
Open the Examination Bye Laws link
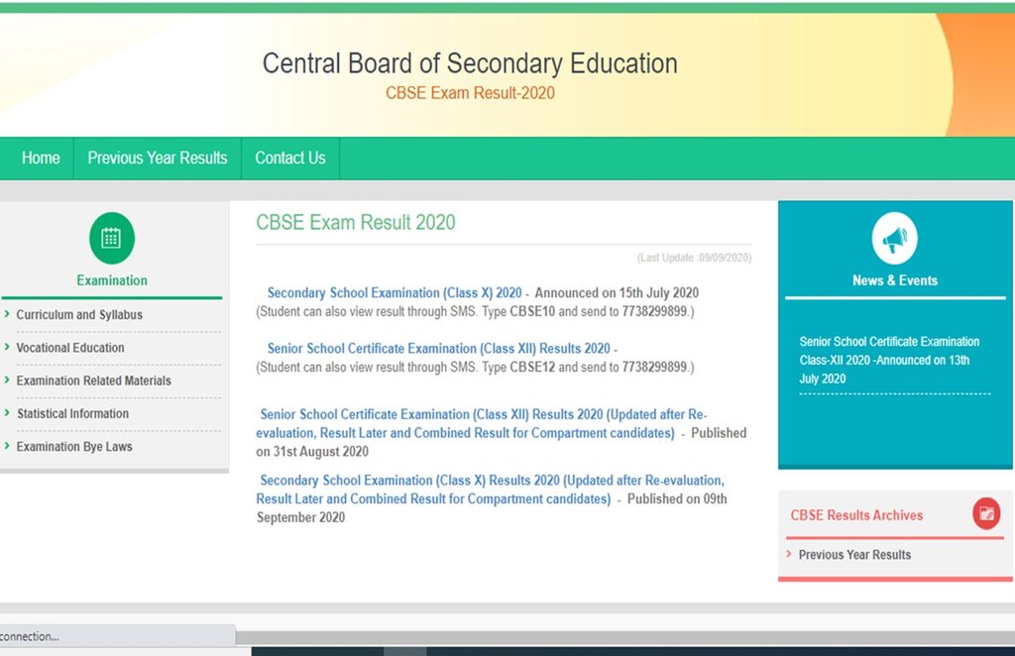tap(73, 446)
